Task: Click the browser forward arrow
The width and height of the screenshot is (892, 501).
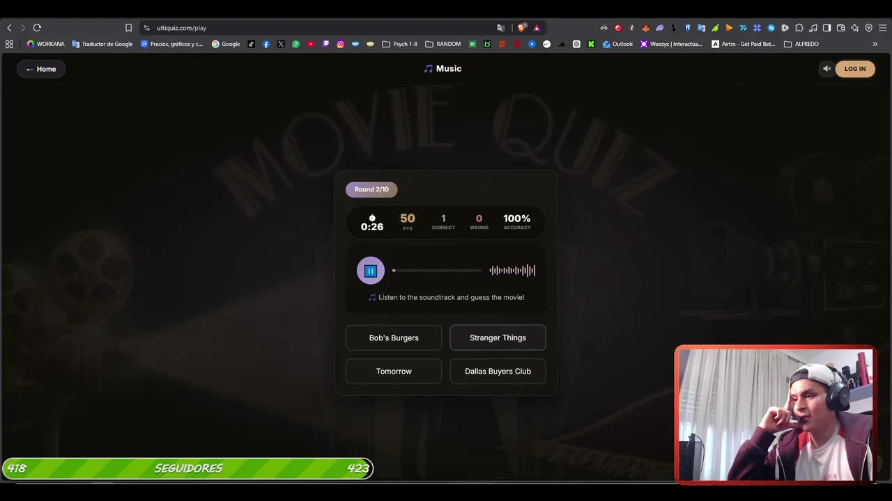Action: (x=23, y=28)
